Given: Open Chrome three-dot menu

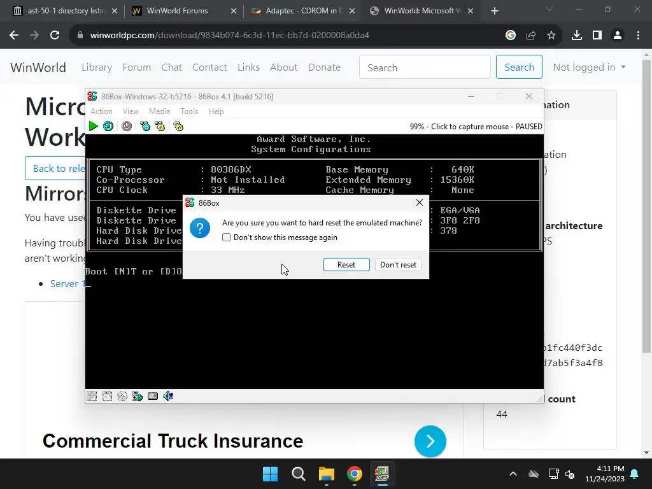Looking at the screenshot, I should (x=638, y=36).
